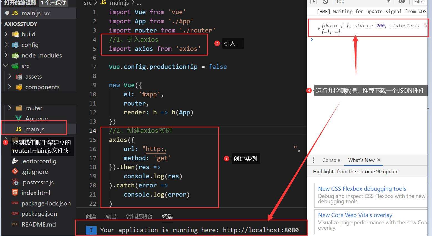This screenshot has width=432, height=236.
Task: Click the main.js breadcrumb segment
Action: (x=119, y=3)
